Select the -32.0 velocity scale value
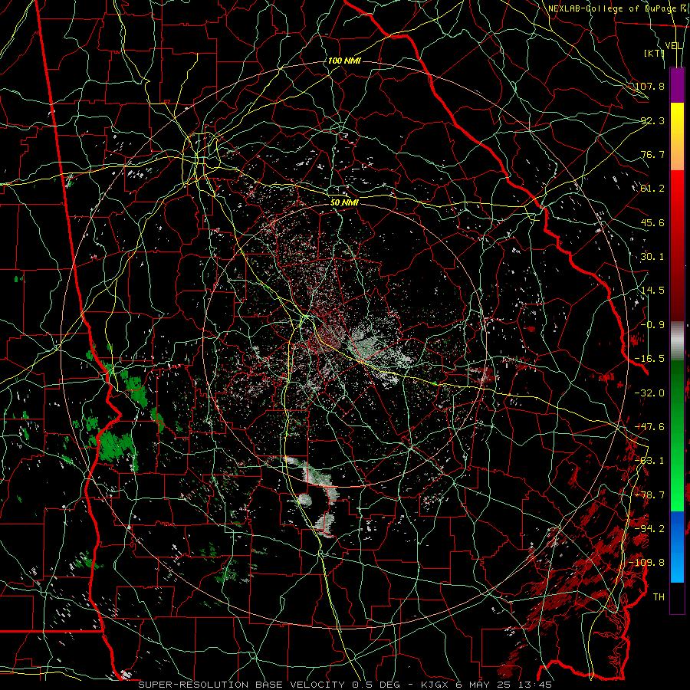Viewport: 690px width, 690px height. (649, 393)
